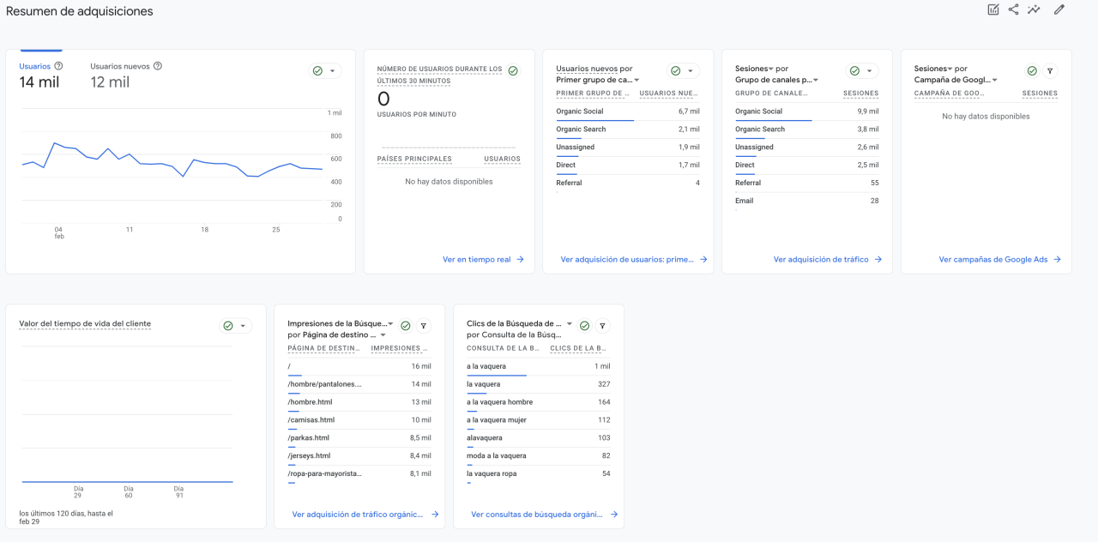Expand status dropdown on Usuarios chart card
The width and height of the screenshot is (1098, 542).
[x=333, y=71]
